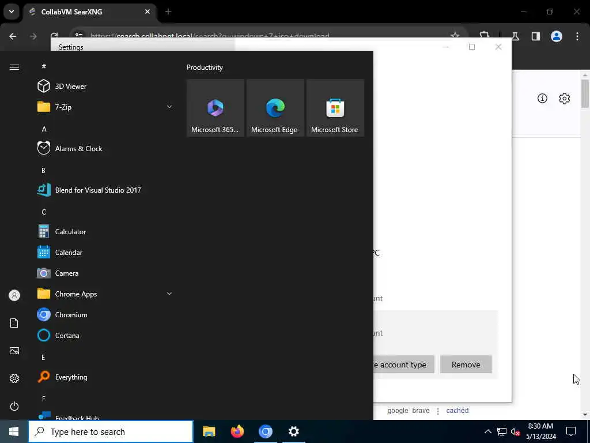
Task: Open Cortana from the app list
Action: point(106,335)
